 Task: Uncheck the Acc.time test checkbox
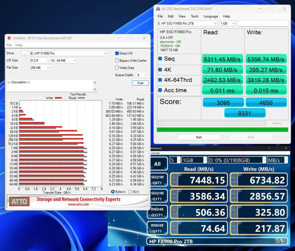coord(160,90)
